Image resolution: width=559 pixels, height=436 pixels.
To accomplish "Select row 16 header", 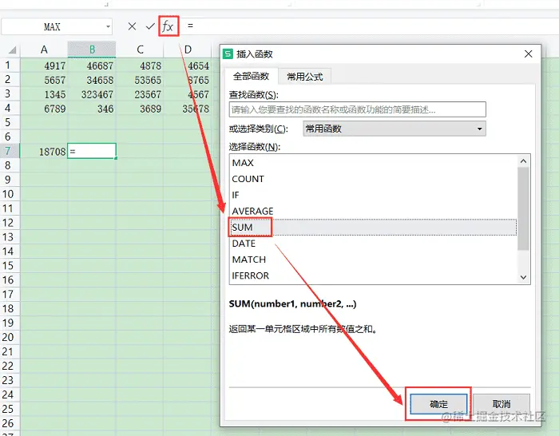I will pos(8,279).
